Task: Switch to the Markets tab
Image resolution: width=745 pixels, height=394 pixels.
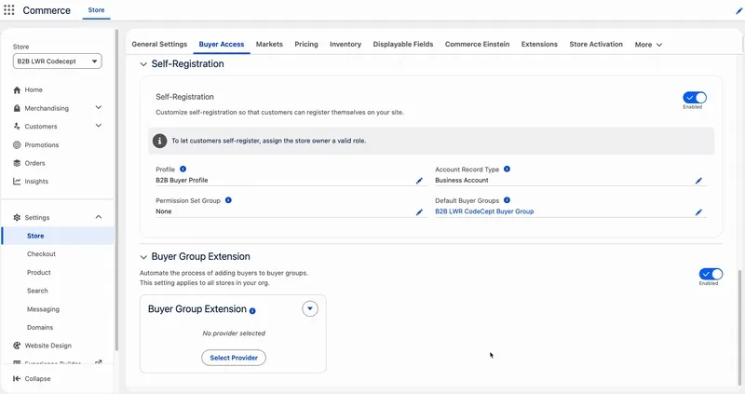Action: (x=269, y=44)
